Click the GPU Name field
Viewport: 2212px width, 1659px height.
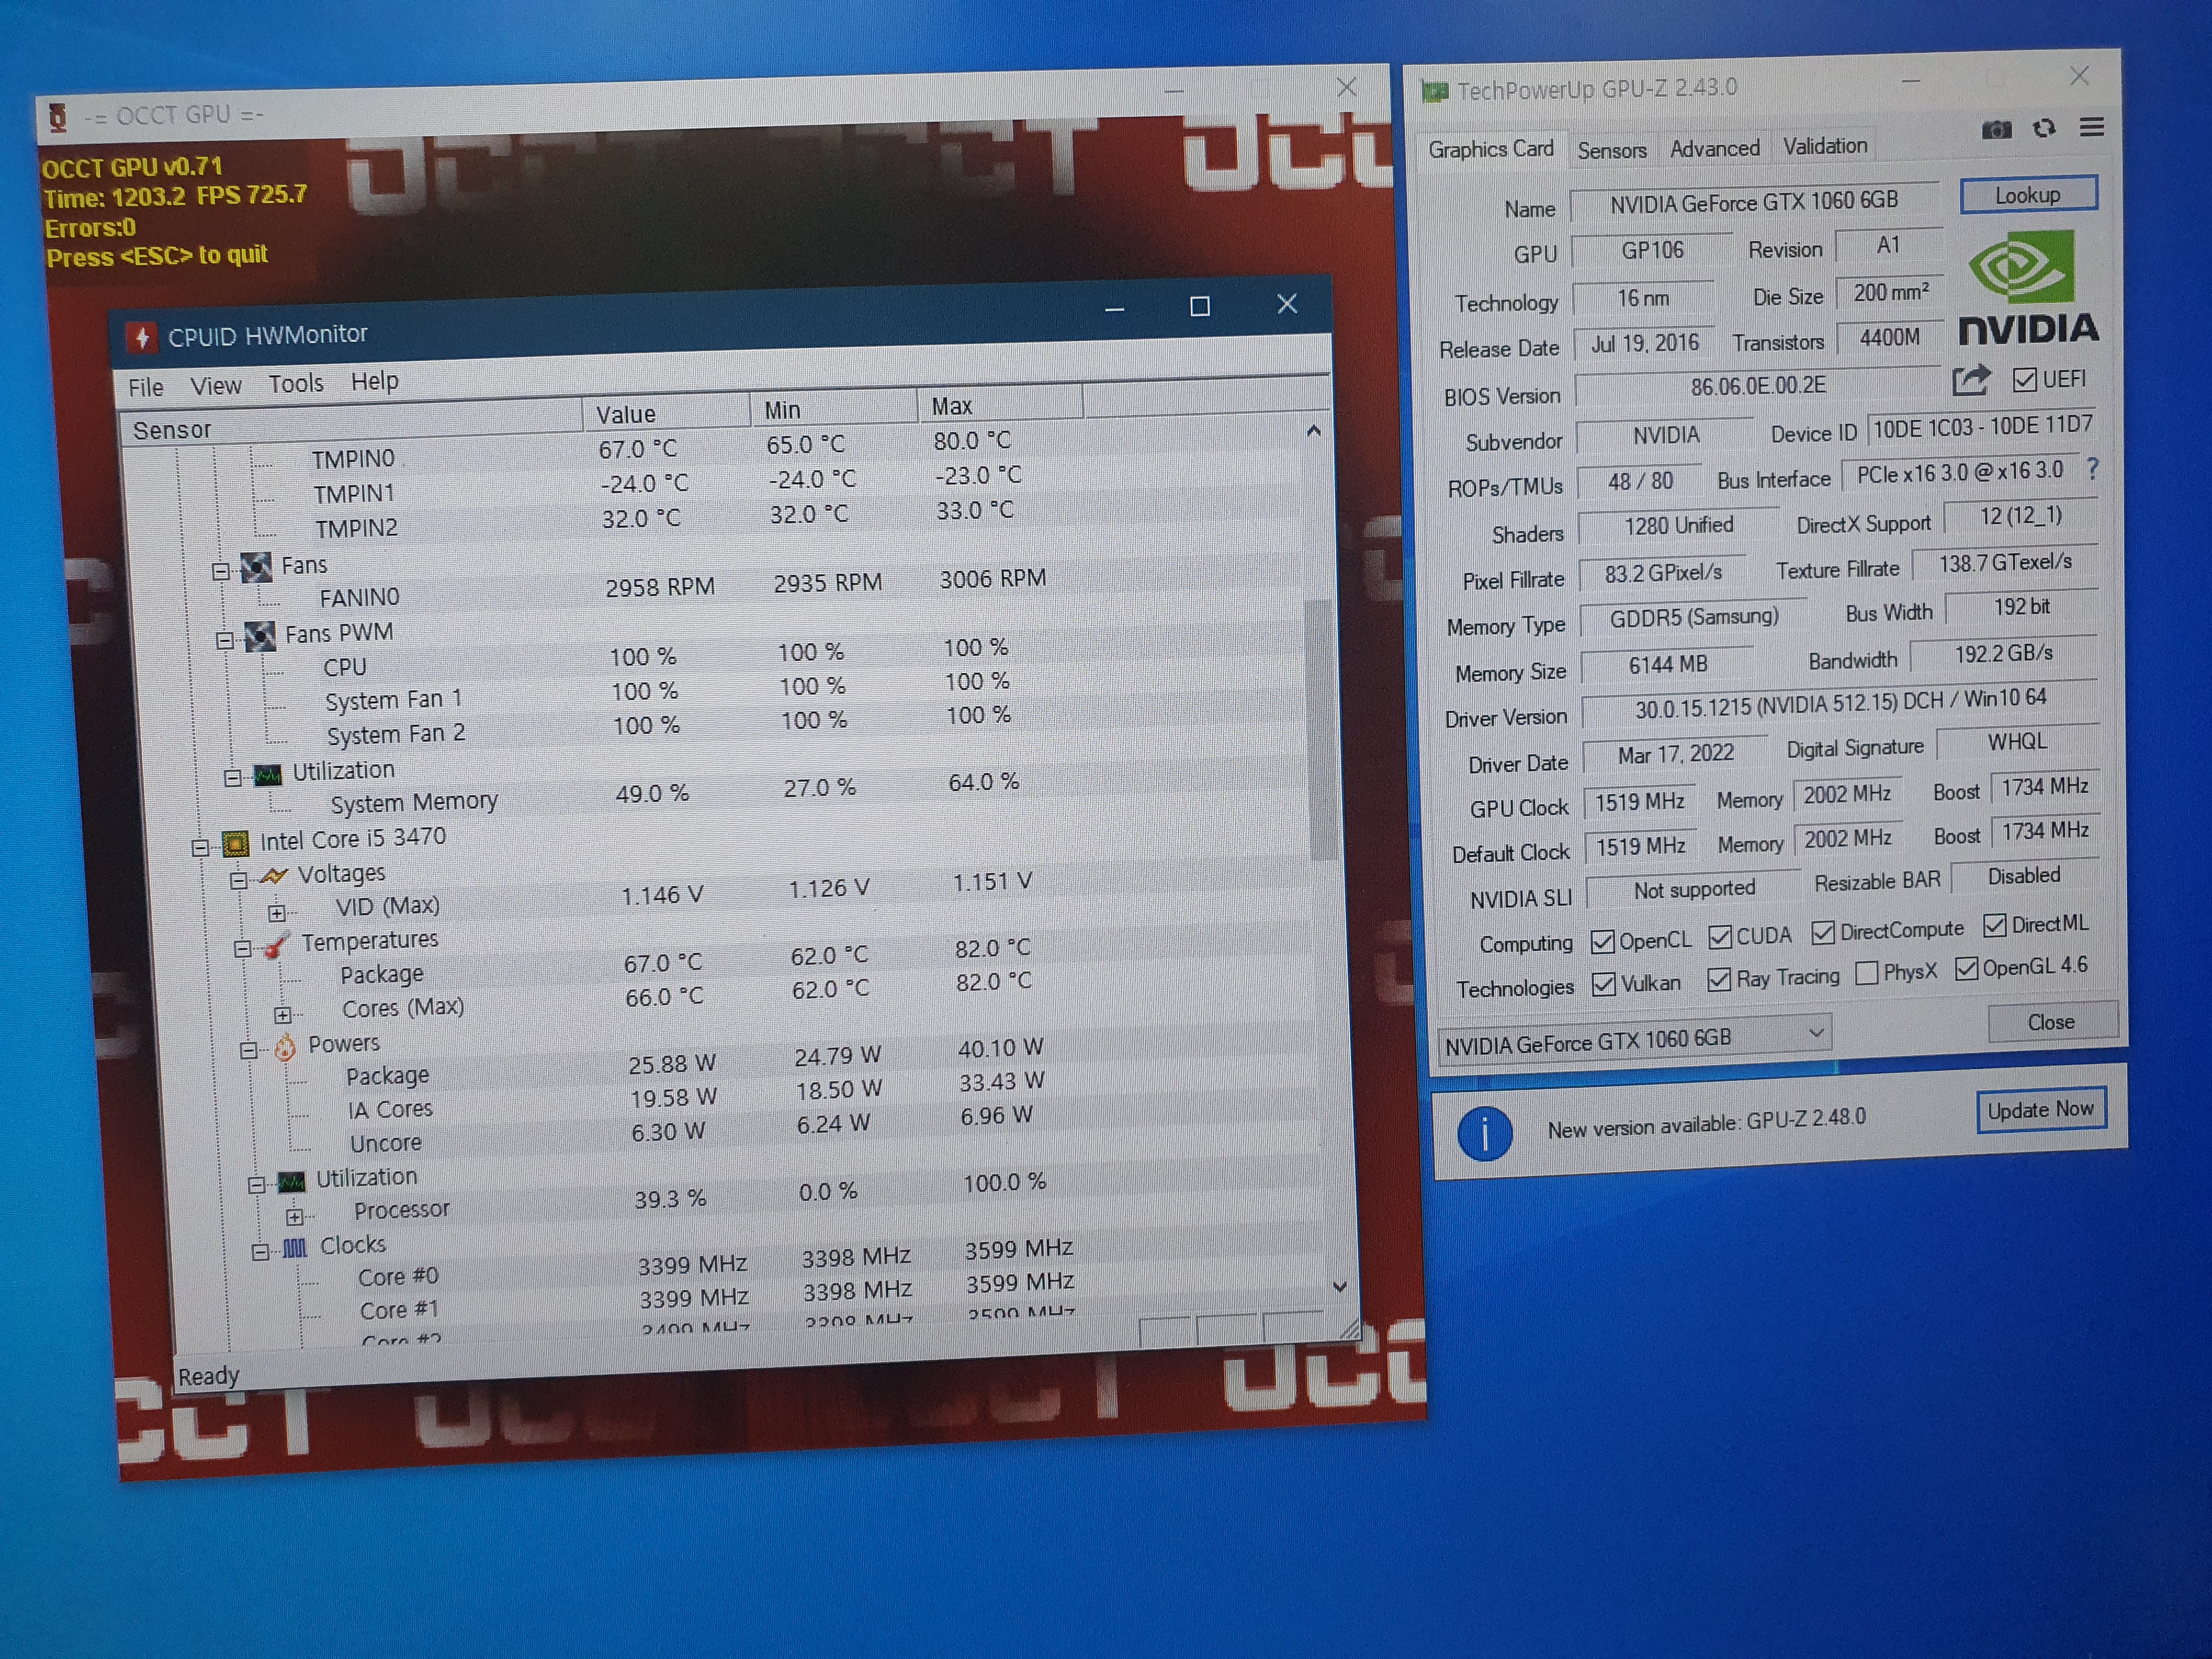[x=1754, y=203]
